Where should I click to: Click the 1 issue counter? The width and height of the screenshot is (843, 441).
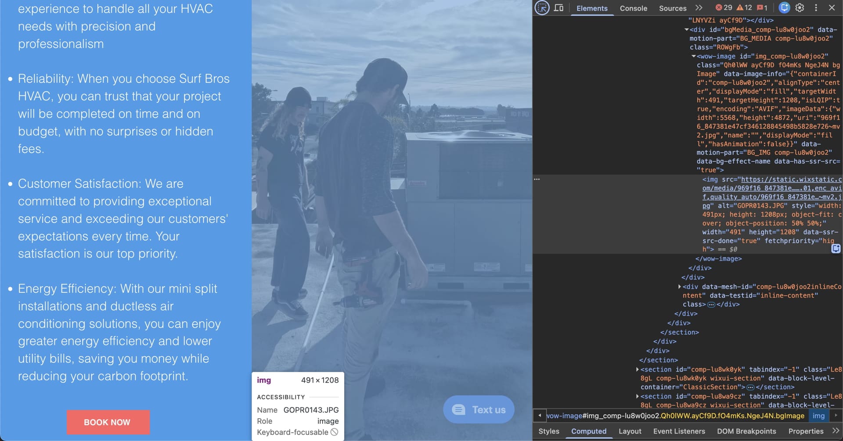click(763, 7)
